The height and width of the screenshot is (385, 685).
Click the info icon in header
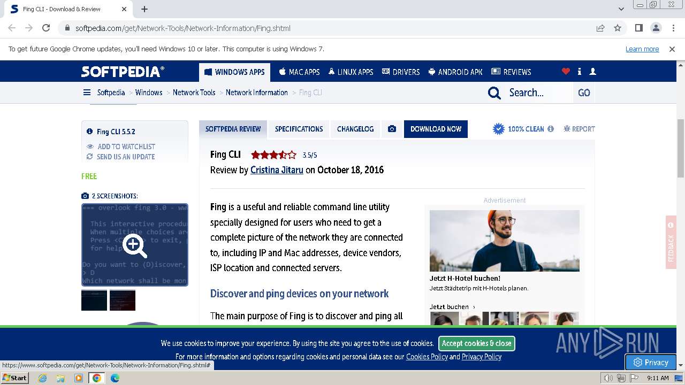579,72
